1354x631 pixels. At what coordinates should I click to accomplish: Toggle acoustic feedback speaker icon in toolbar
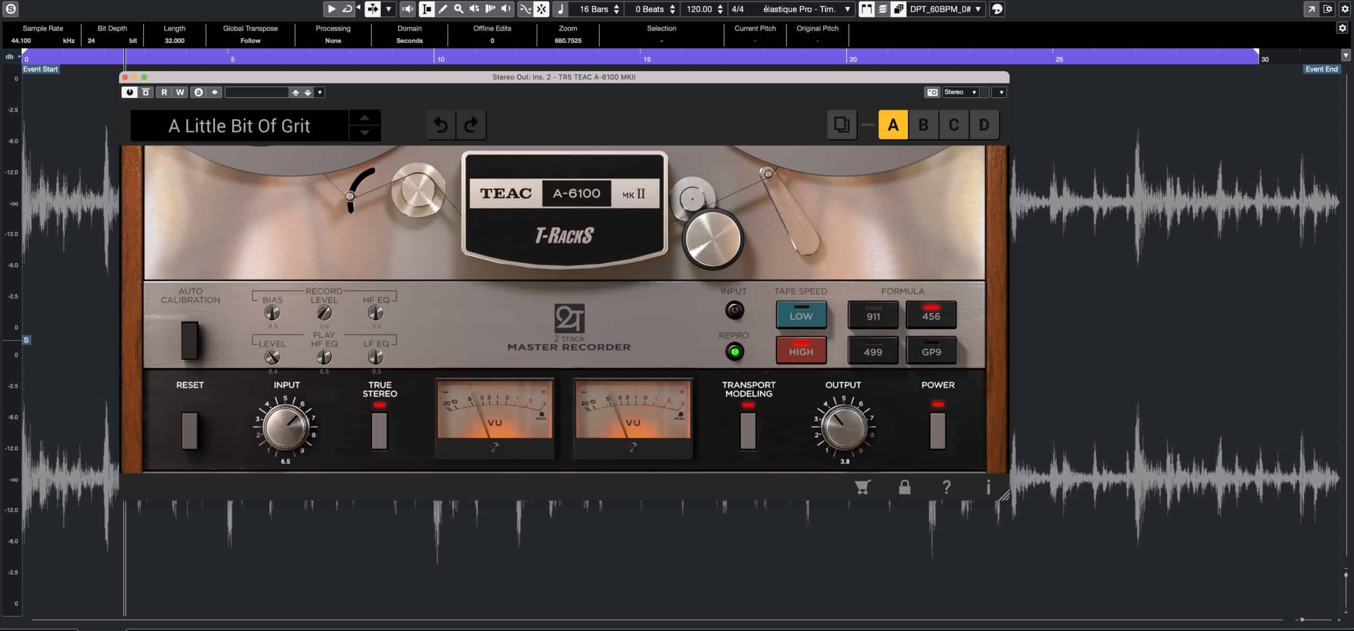click(x=408, y=9)
